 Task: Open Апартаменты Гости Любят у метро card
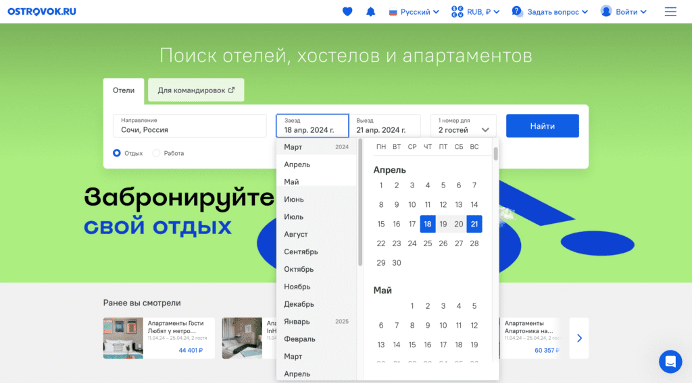pos(159,338)
